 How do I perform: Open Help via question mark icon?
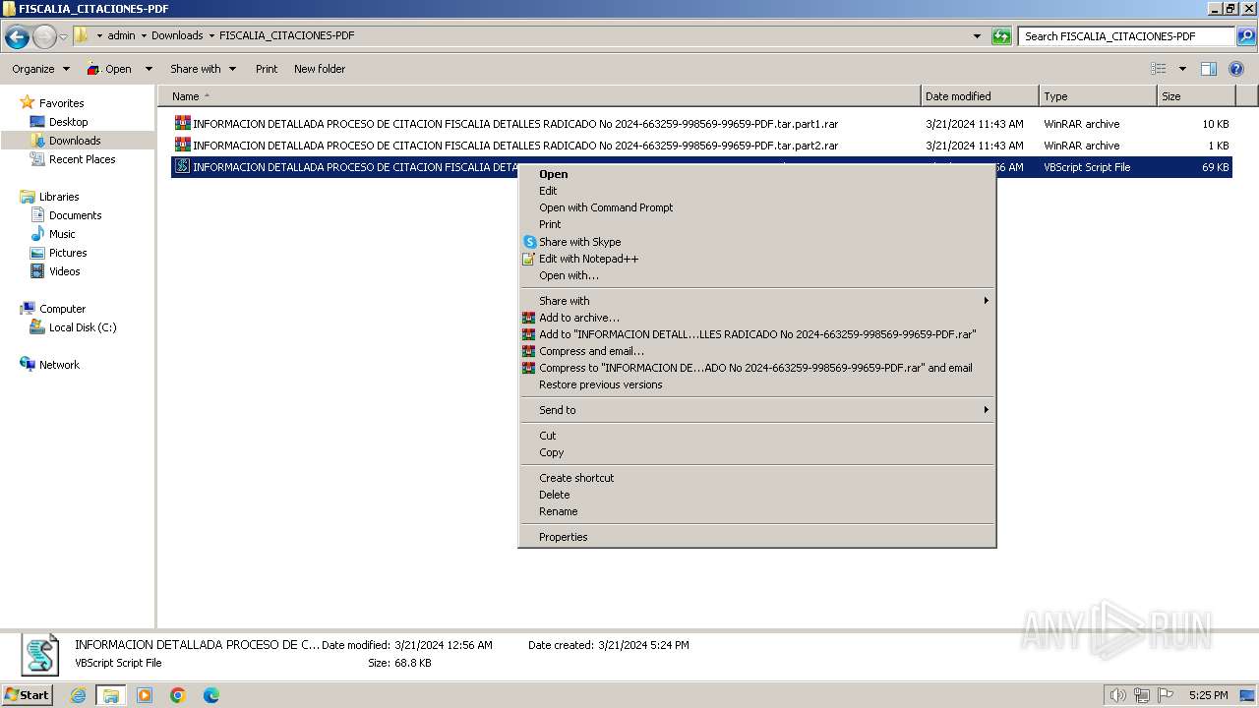click(1237, 69)
